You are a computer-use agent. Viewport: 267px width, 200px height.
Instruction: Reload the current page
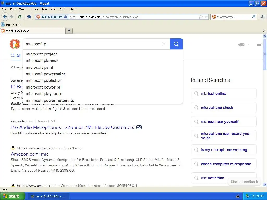20,17
